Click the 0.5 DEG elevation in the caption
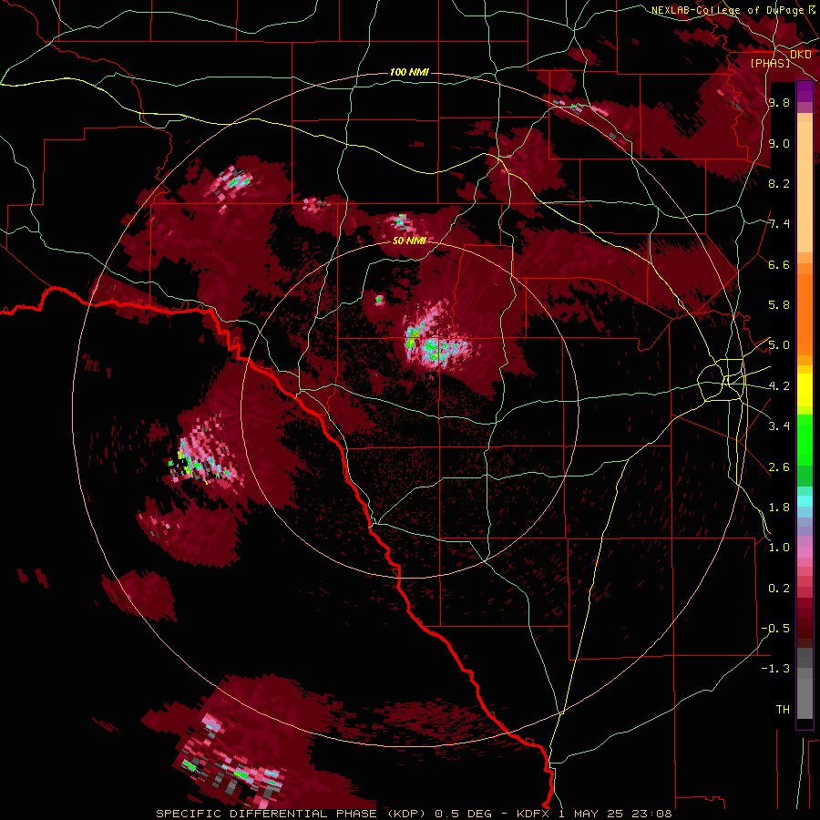Screen dimensions: 820x820 (x=464, y=814)
